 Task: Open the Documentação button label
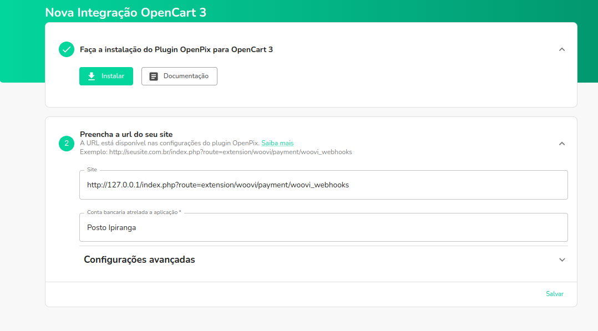pyautogui.click(x=186, y=76)
